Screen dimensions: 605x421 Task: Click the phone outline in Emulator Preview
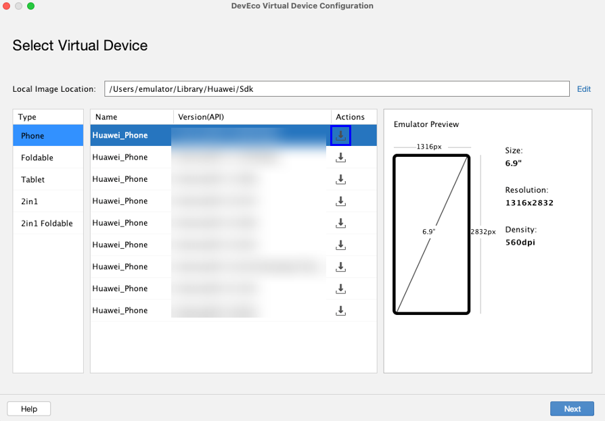[x=431, y=234]
